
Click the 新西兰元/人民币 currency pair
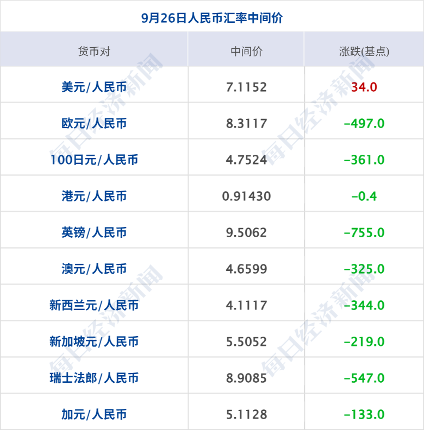click(x=94, y=305)
